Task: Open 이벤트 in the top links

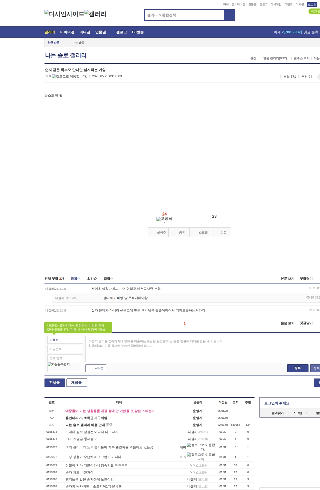Action: [x=288, y=4]
